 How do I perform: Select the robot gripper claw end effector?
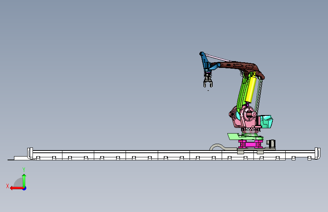[208, 81]
